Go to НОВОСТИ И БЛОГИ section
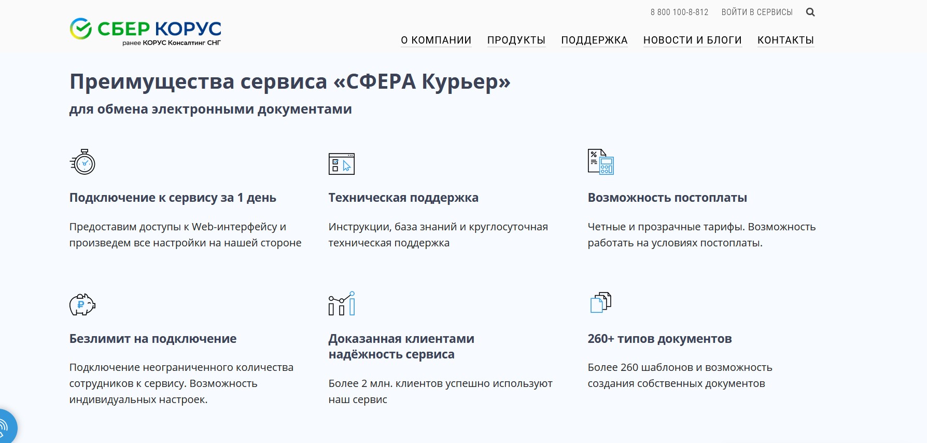 pyautogui.click(x=693, y=40)
